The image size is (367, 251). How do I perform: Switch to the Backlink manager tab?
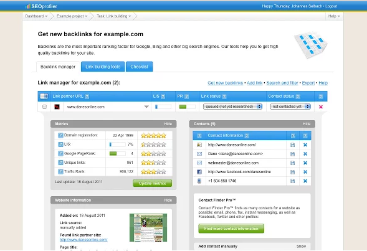(58, 67)
